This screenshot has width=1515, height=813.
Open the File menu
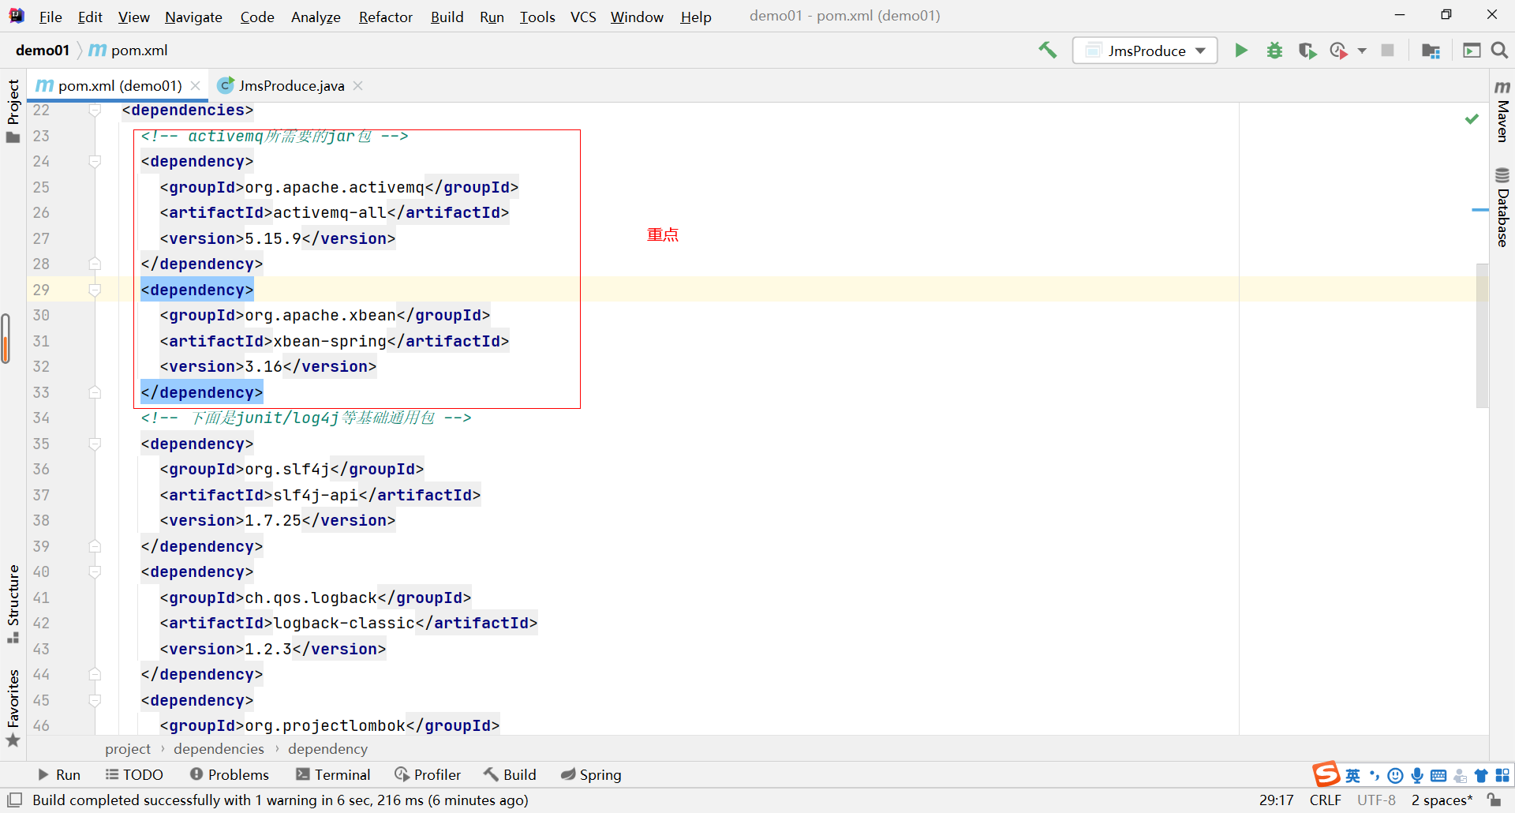click(50, 17)
